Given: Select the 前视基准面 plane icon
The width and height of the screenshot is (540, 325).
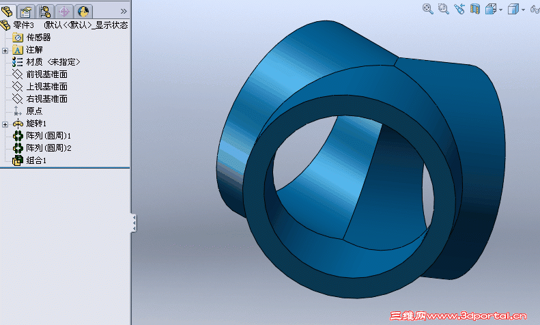Looking at the screenshot, I should 18,74.
